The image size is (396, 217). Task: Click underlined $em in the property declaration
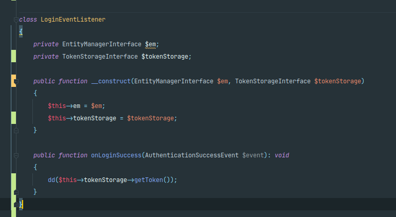click(151, 44)
